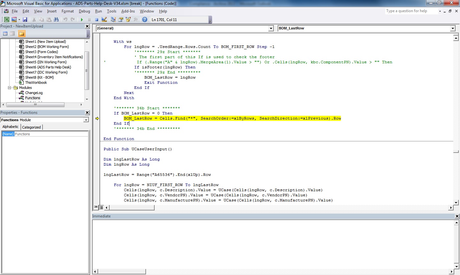
Task: Select Sheet4 (Inventory Item Notifications) in tree
Action: coord(54,57)
